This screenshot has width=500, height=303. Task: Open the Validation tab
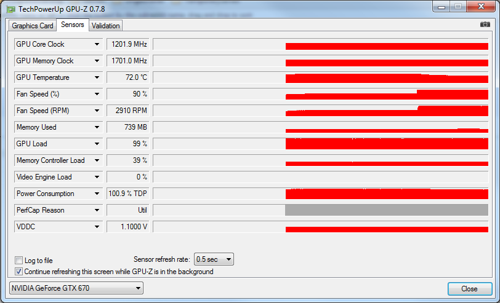tap(105, 26)
